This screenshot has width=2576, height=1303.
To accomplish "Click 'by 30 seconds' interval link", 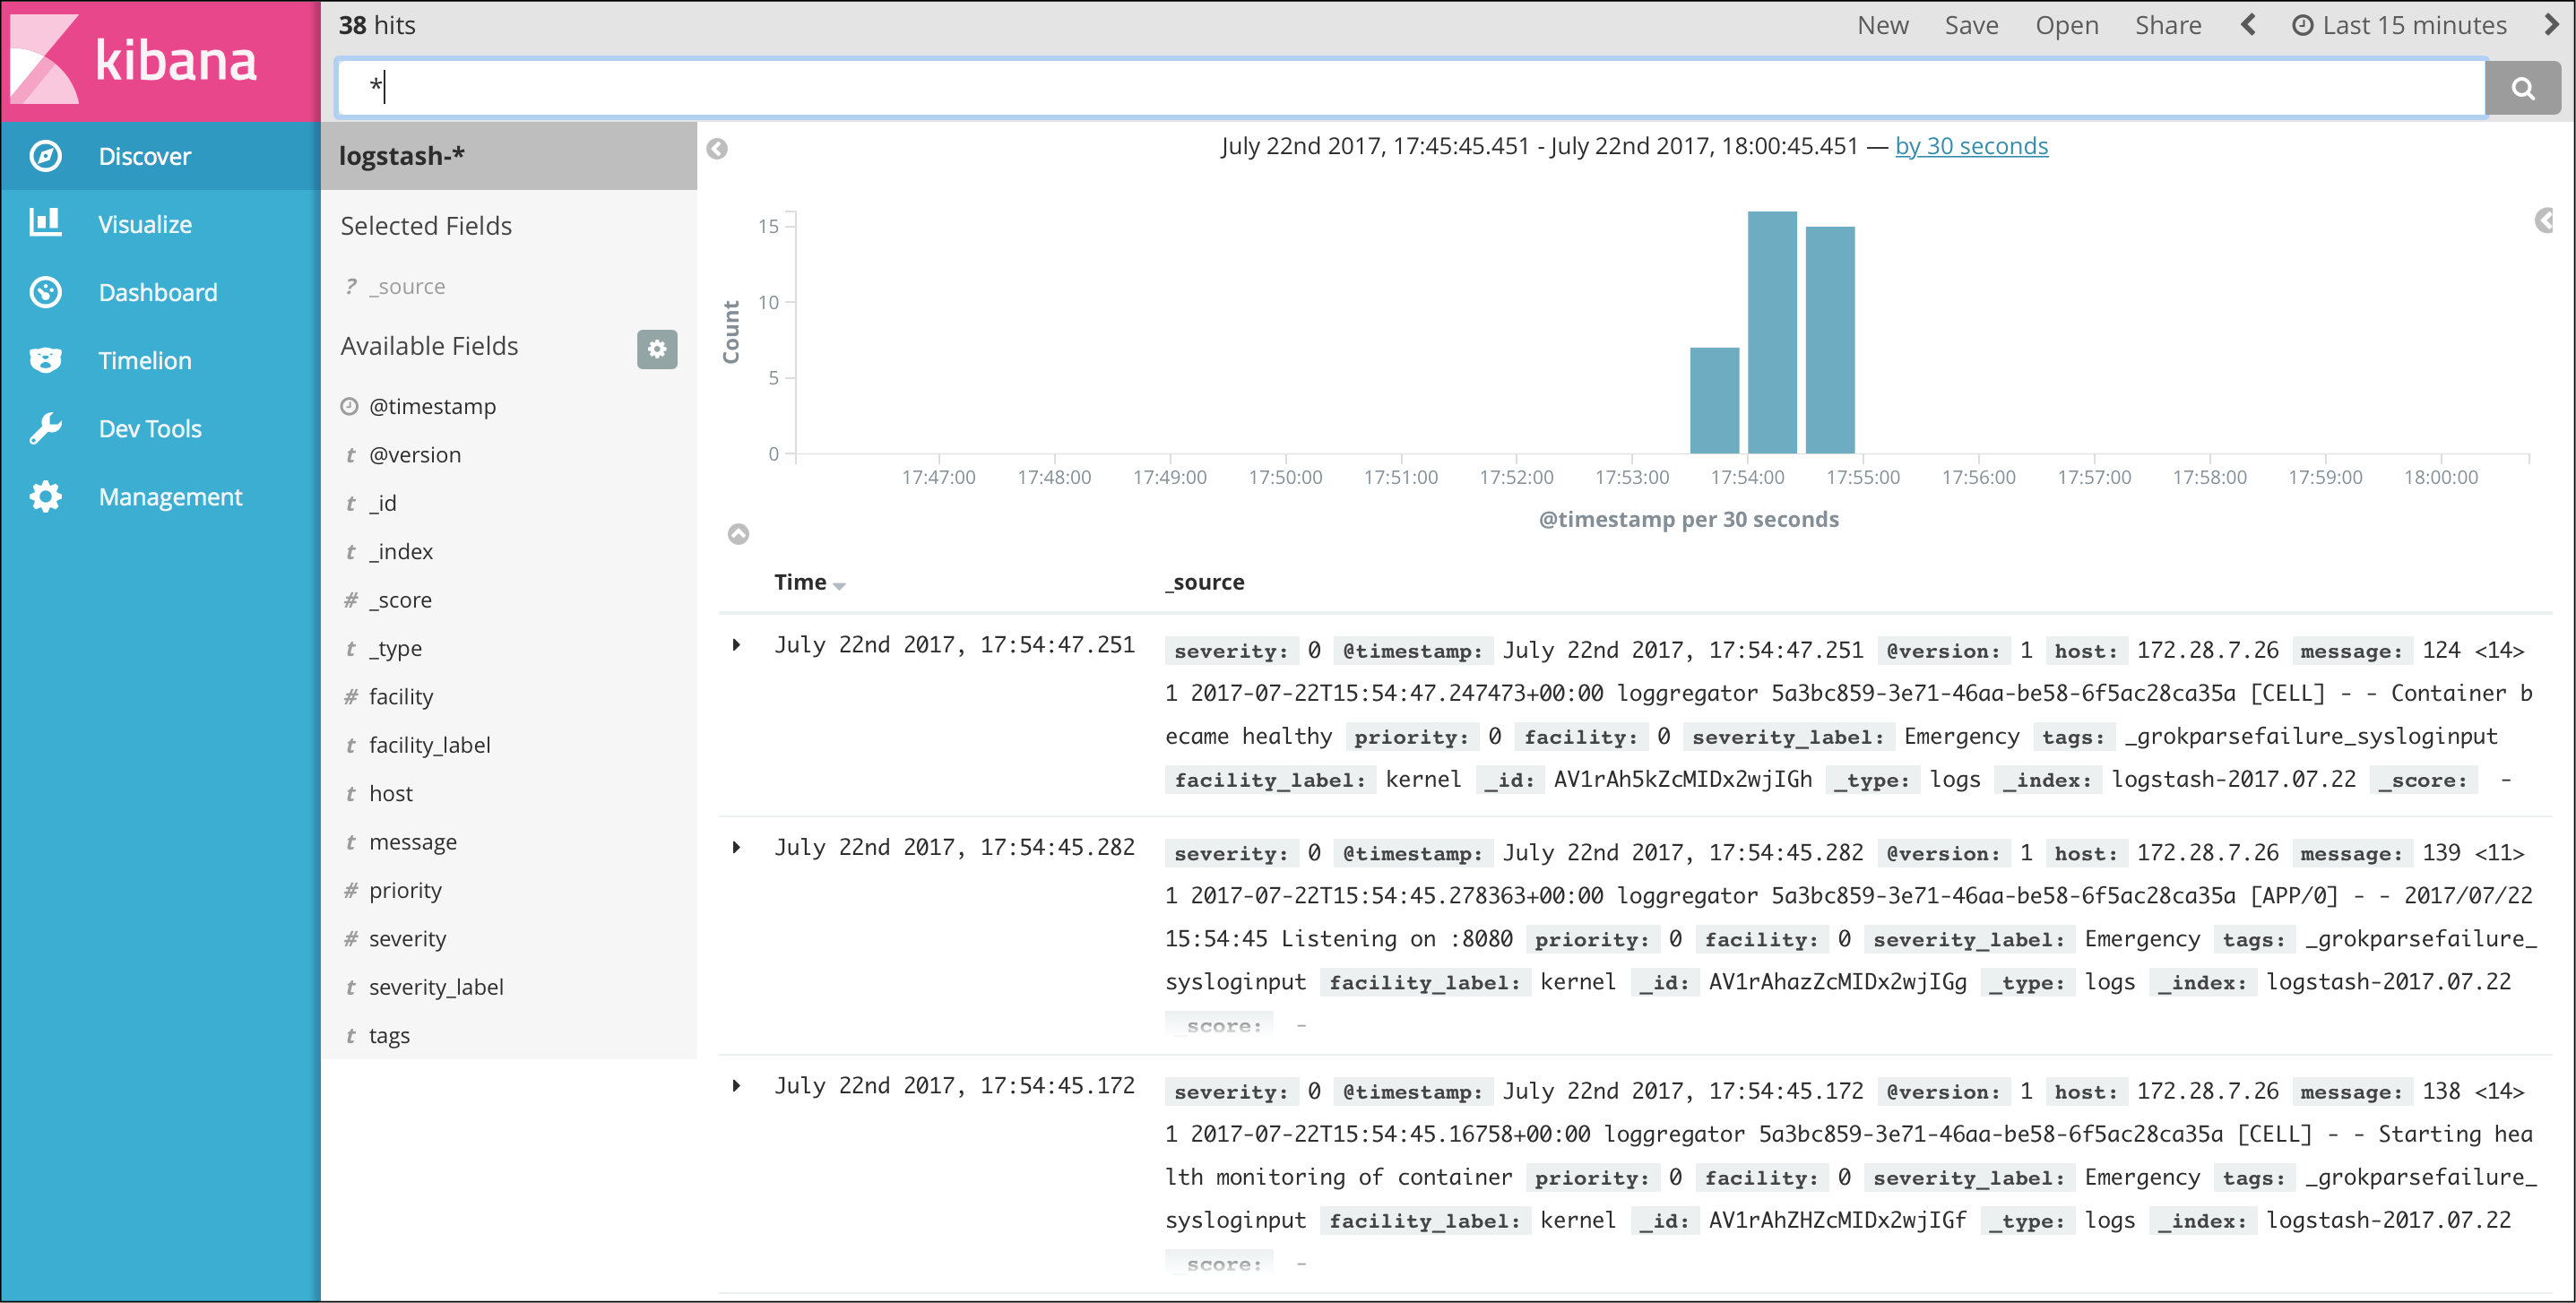I will (1971, 146).
